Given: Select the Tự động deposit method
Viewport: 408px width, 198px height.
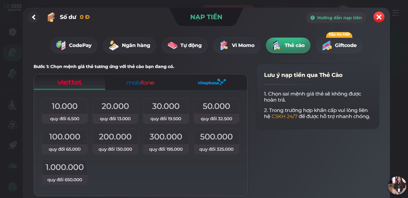Looking at the screenshot, I should pyautogui.click(x=185, y=45).
